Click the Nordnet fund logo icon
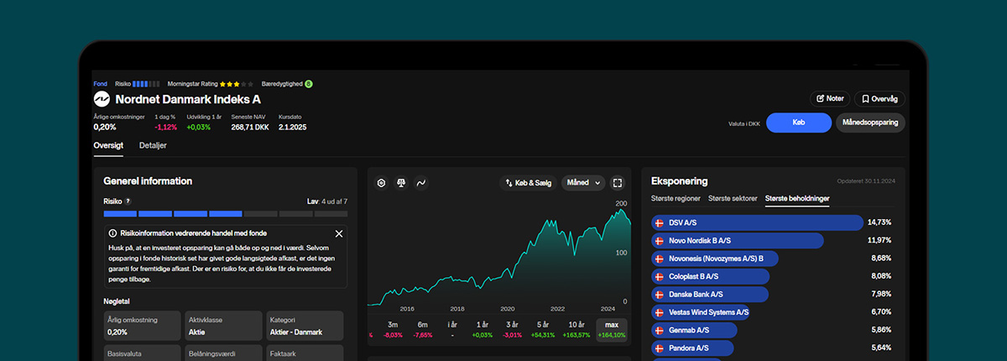The width and height of the screenshot is (1007, 361). [102, 99]
